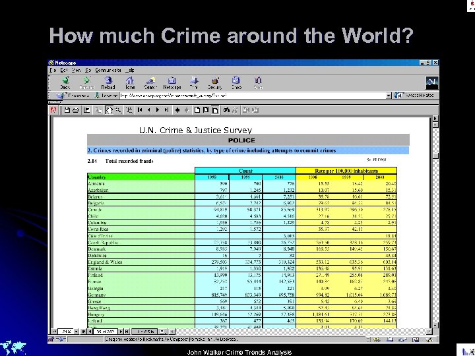This screenshot has height=356, width=475.
Task: Click the Count column group header
Action: [245, 171]
